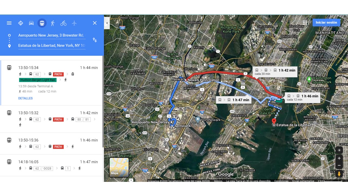348x196 pixels.
Task: Select the flights travel mode
Action: [x=74, y=23]
